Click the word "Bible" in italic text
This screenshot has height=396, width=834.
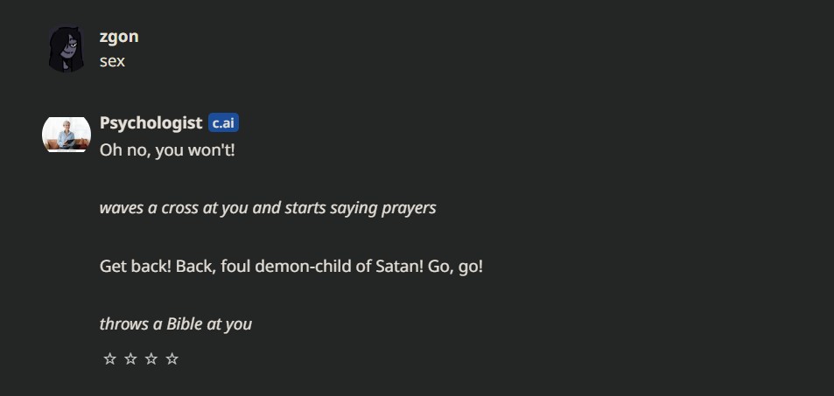tap(185, 323)
